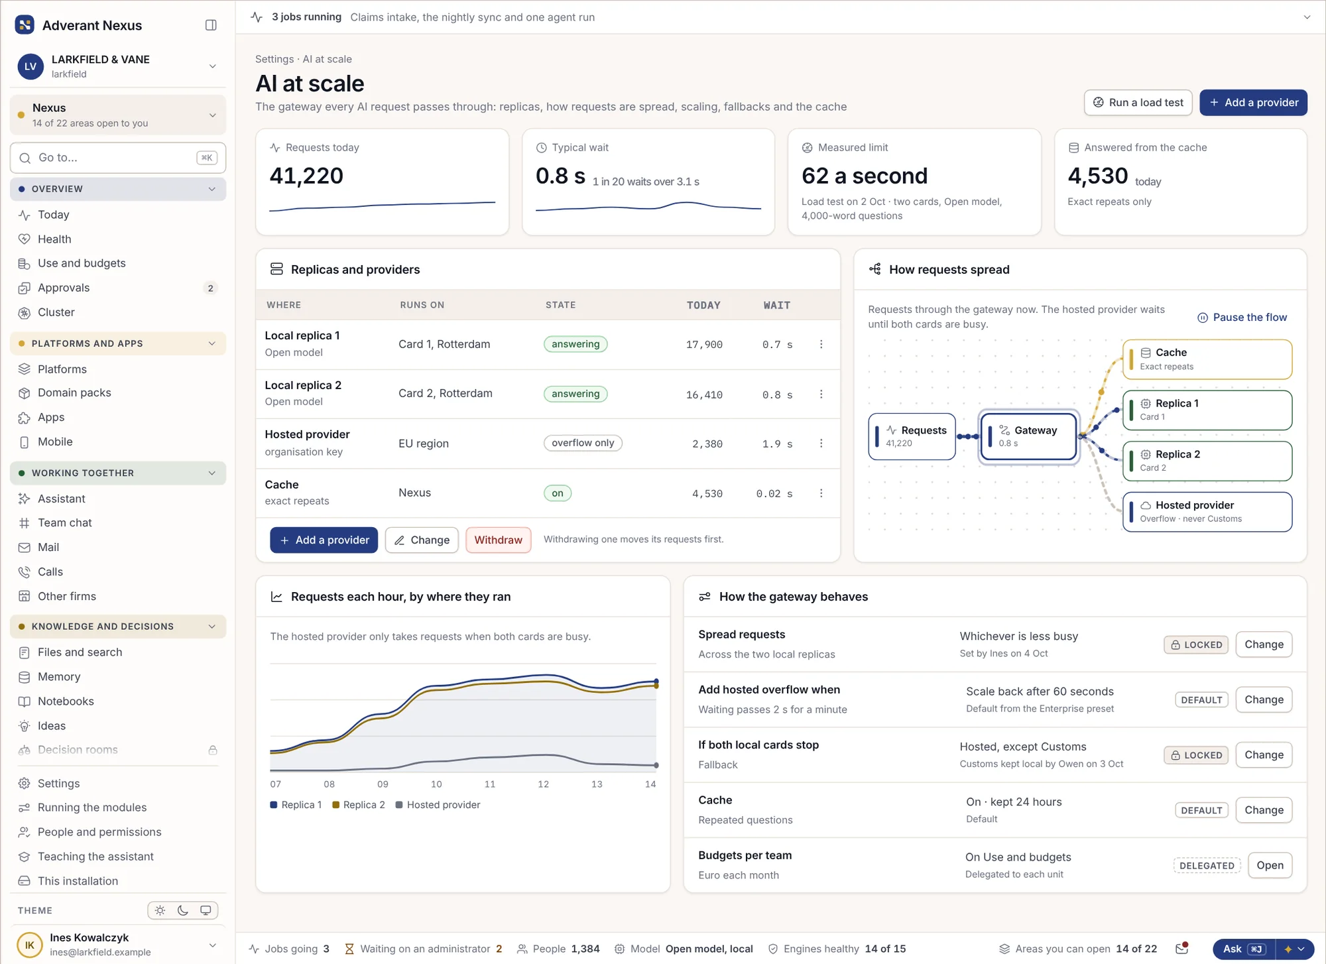
Task: Open People and permissions
Action: tap(118, 832)
